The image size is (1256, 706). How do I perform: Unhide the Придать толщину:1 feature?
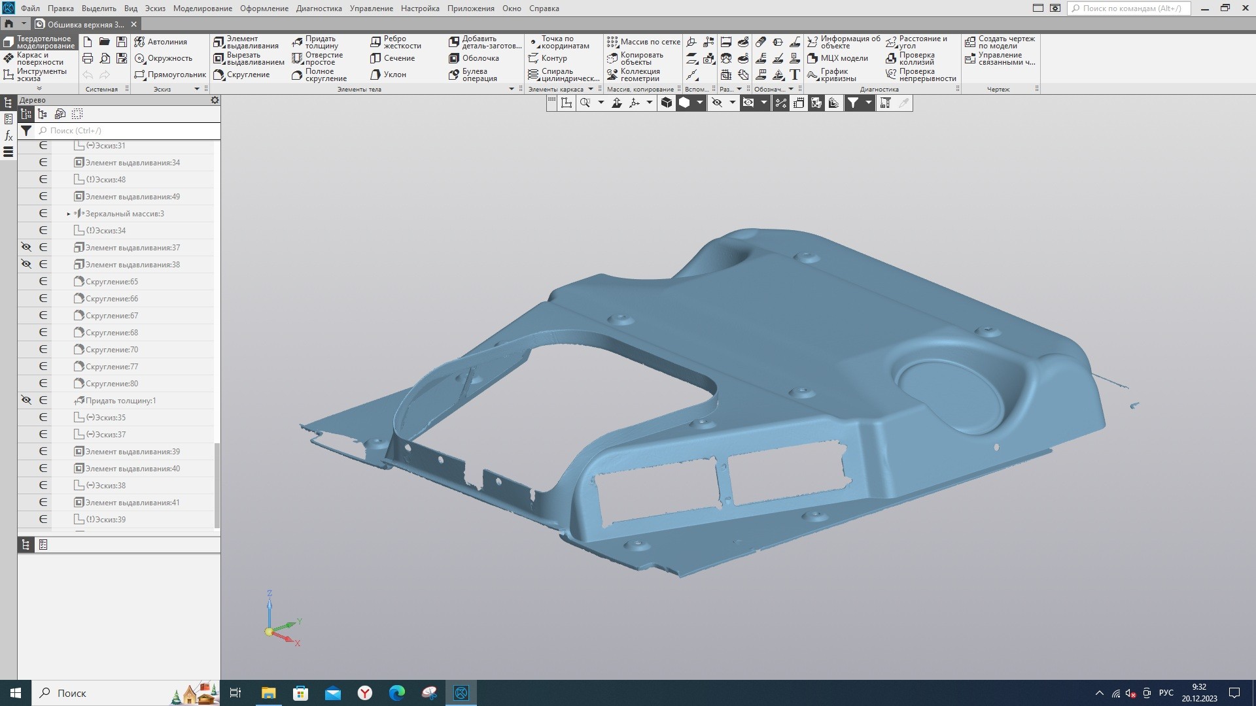tap(26, 400)
